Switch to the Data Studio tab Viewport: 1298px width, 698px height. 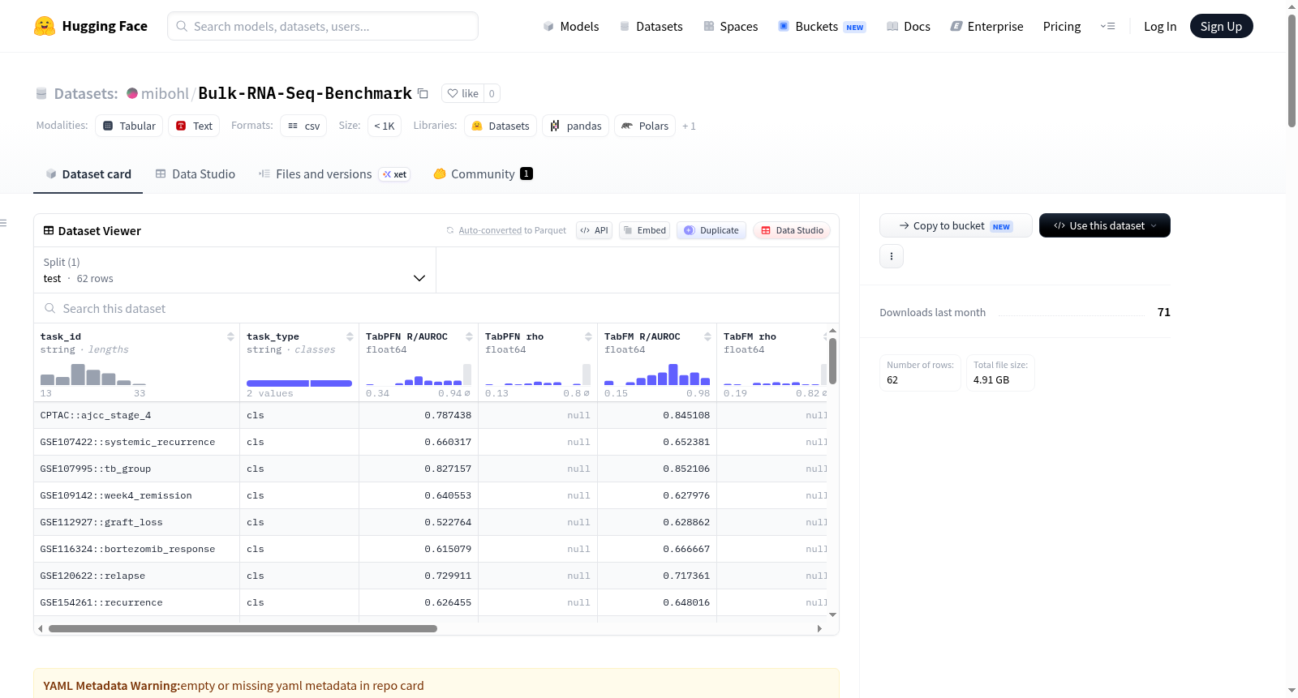(196, 174)
